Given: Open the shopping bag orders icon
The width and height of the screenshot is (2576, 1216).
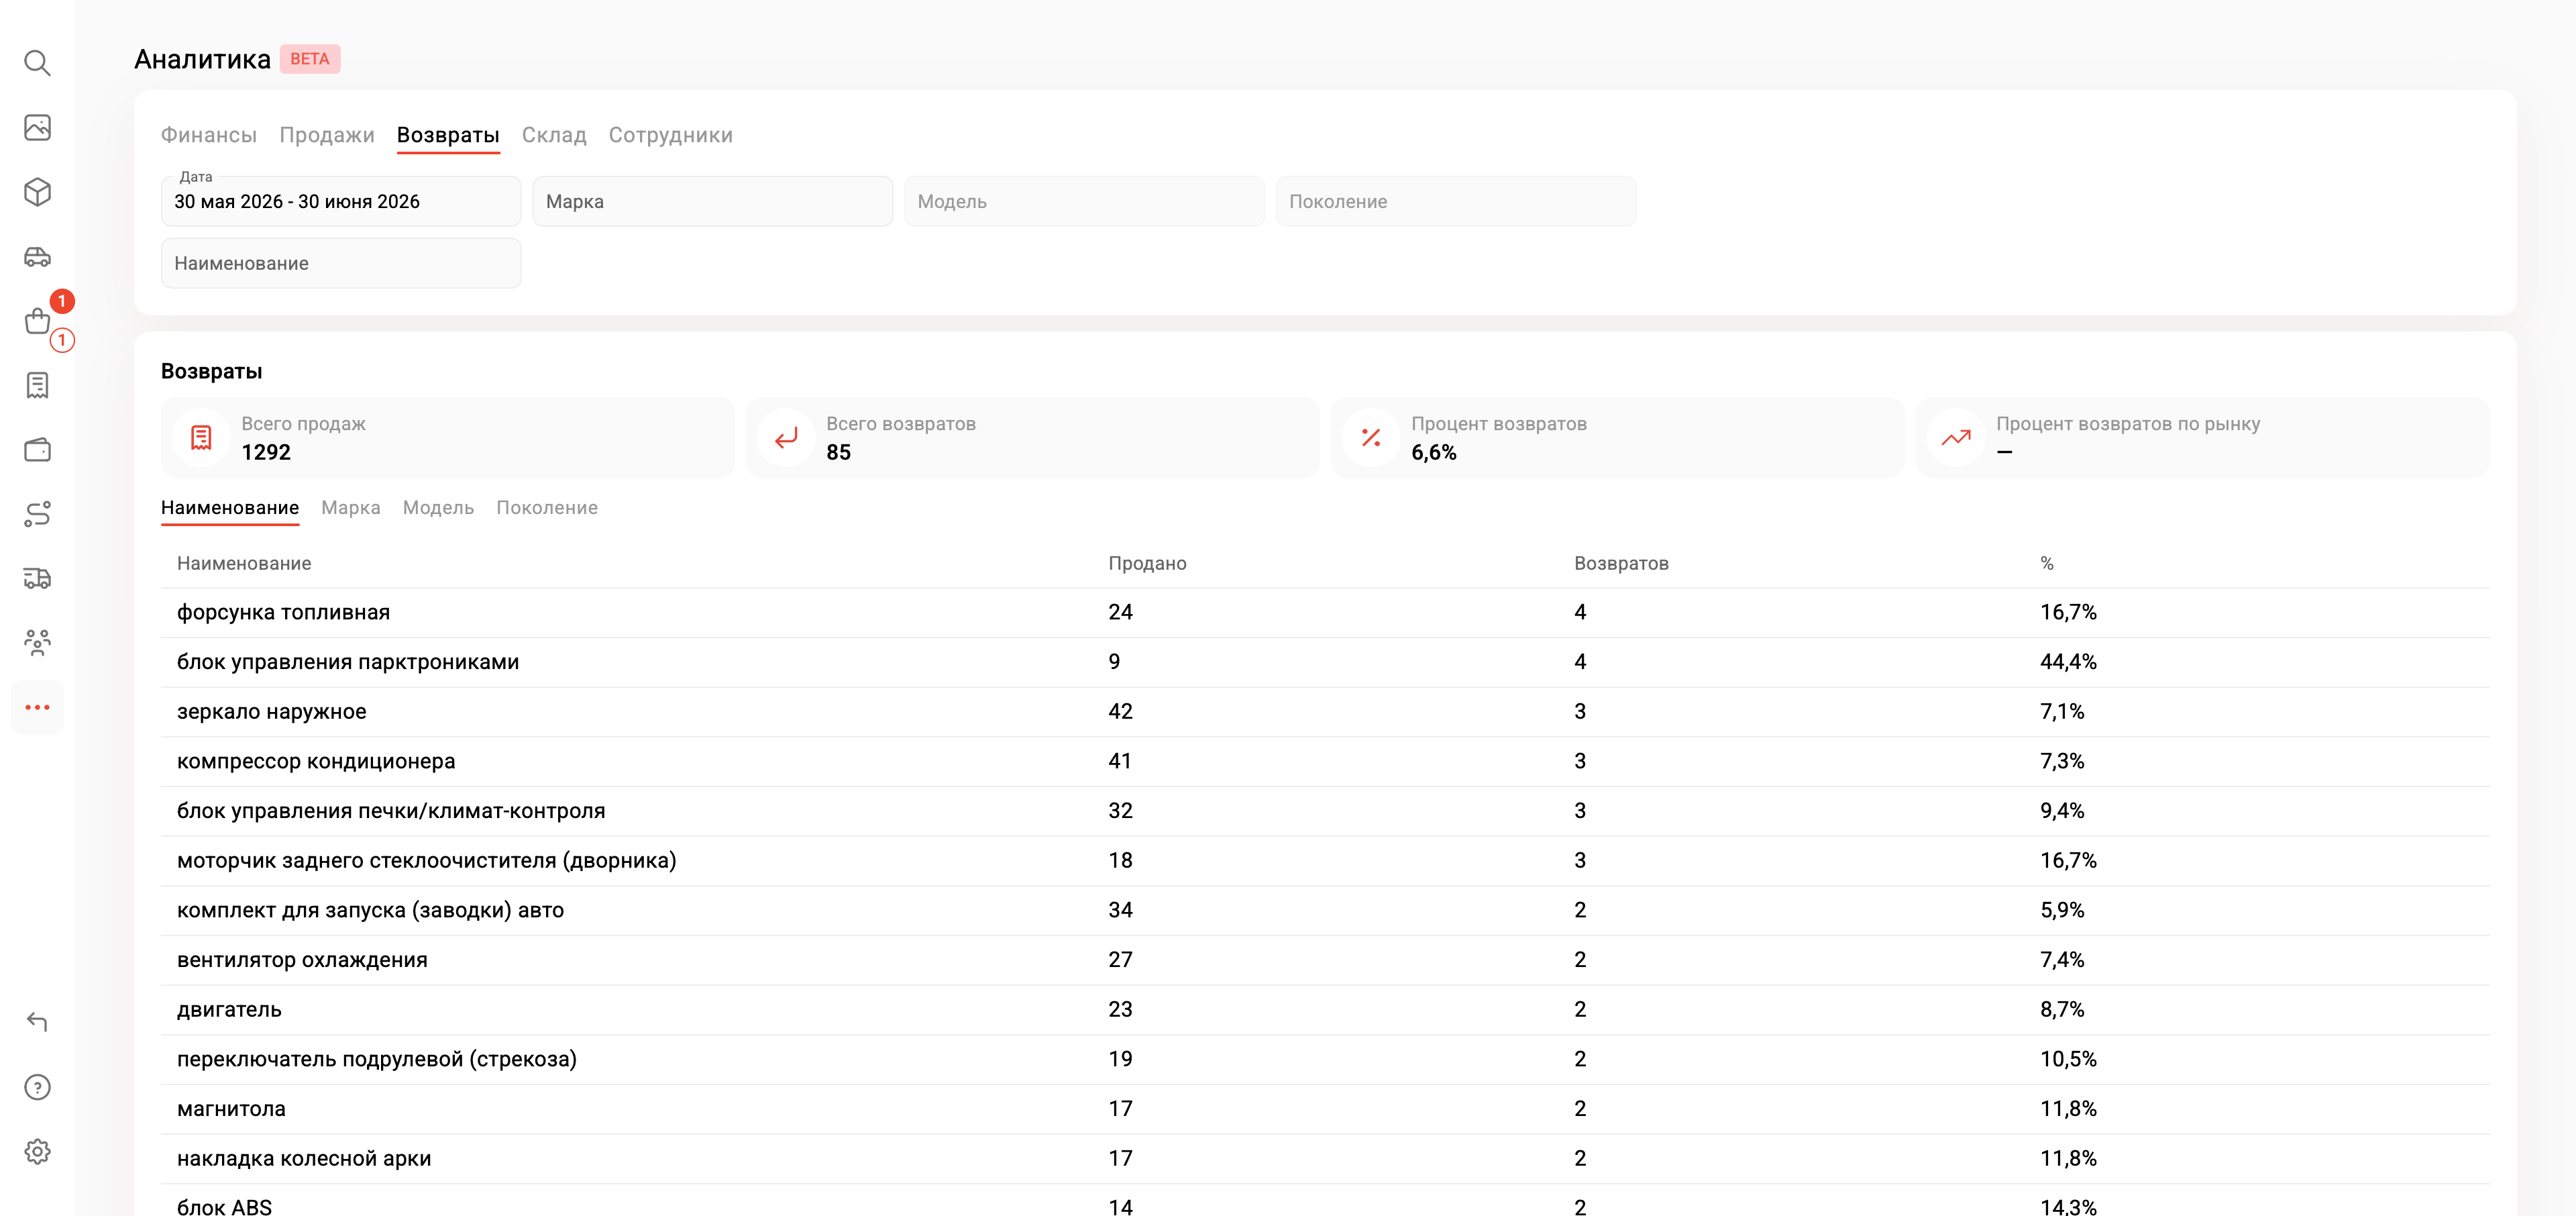Looking at the screenshot, I should click(x=37, y=321).
